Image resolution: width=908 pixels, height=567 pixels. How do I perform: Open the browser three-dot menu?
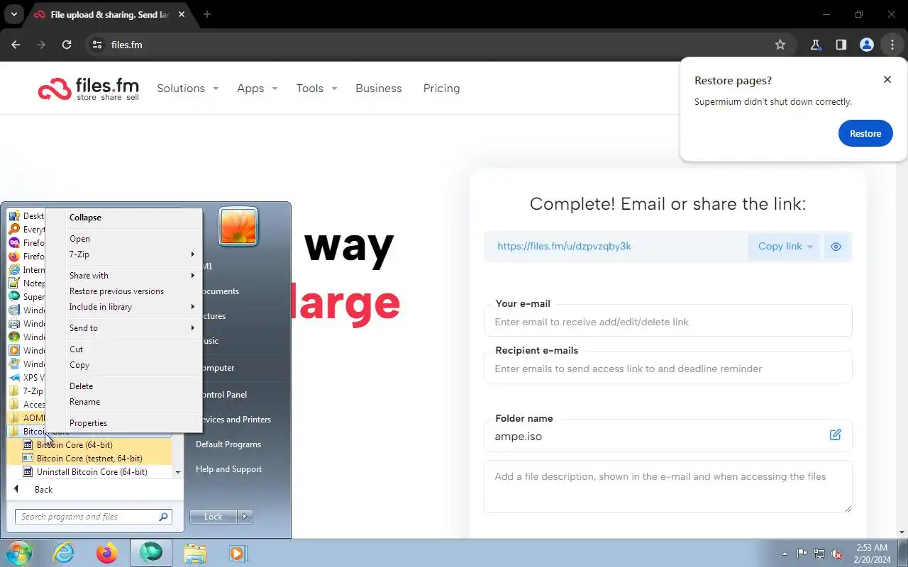tap(892, 45)
